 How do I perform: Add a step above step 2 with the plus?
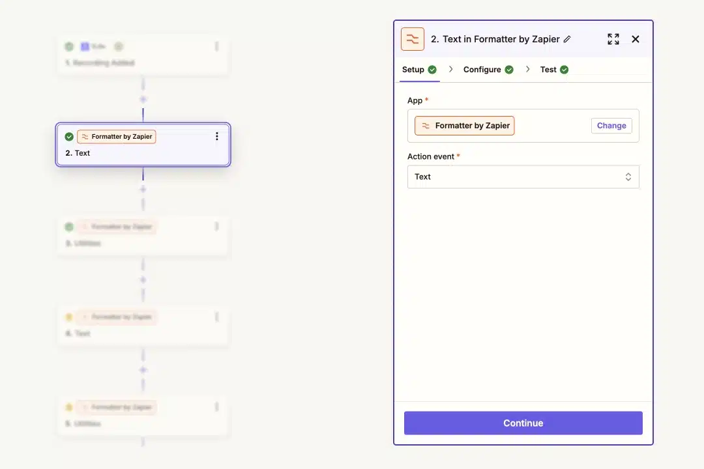143,99
